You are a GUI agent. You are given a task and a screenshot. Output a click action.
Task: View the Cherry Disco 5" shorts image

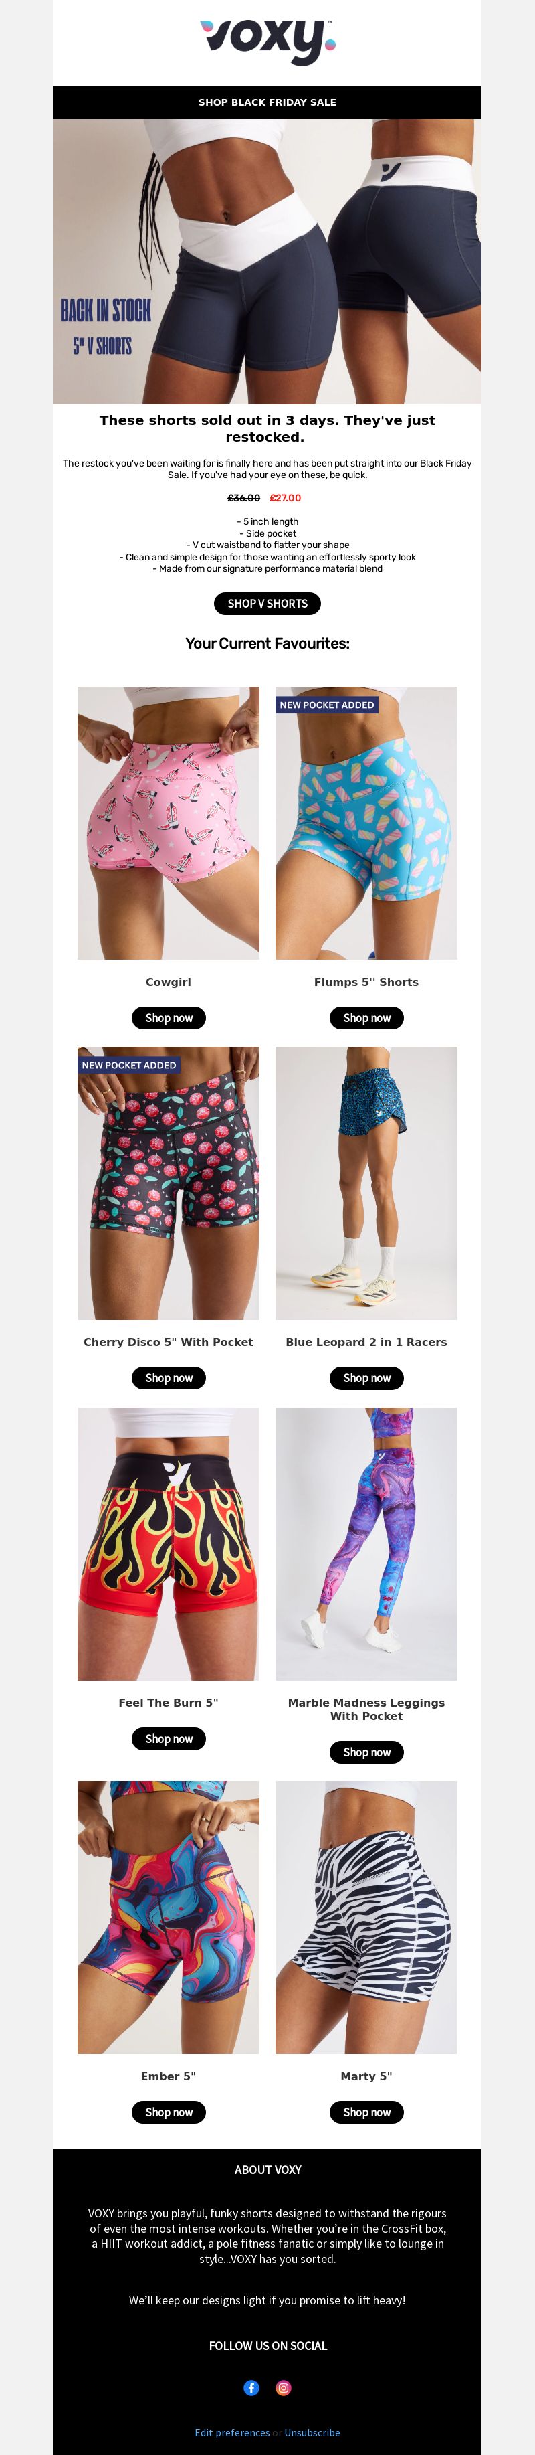169,1183
